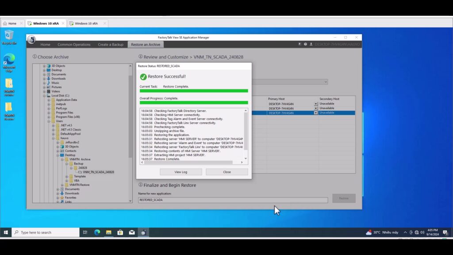
Task: Open the Recycle Bin desktop icon
Action: (x=9, y=37)
